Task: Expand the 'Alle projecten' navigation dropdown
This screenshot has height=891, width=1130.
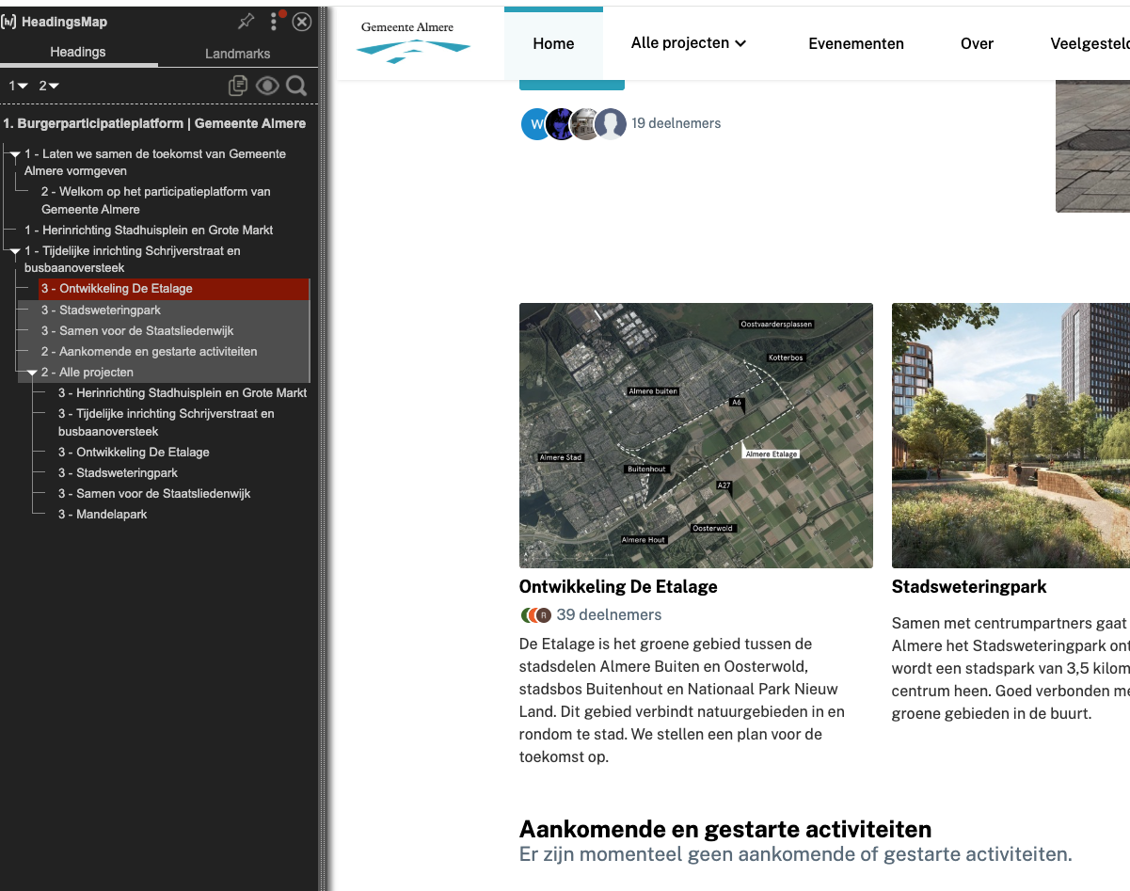Action: 689,43
